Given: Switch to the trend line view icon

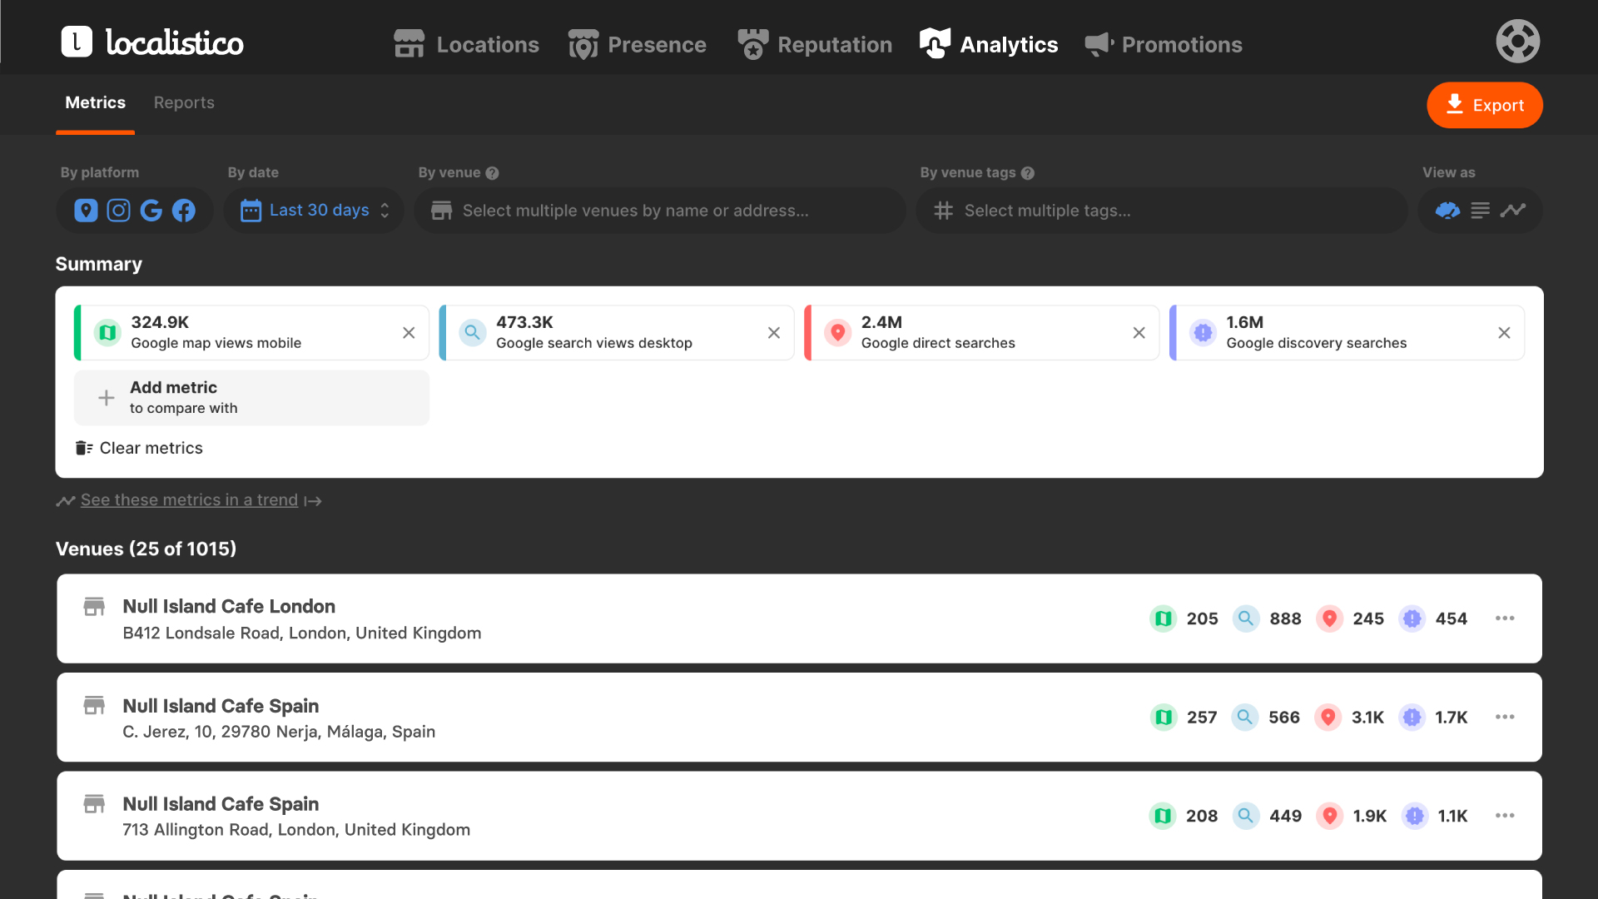Looking at the screenshot, I should coord(1512,211).
